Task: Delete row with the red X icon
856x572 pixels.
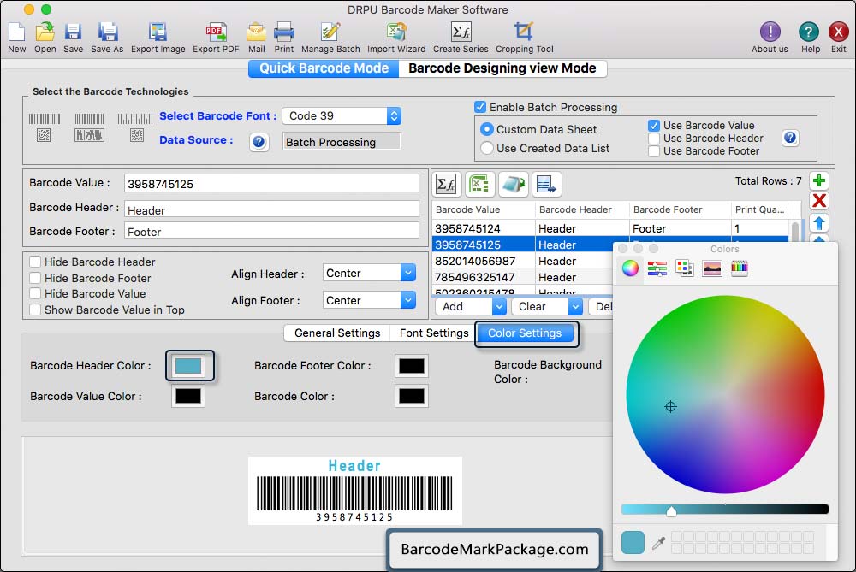Action: pyautogui.click(x=819, y=201)
